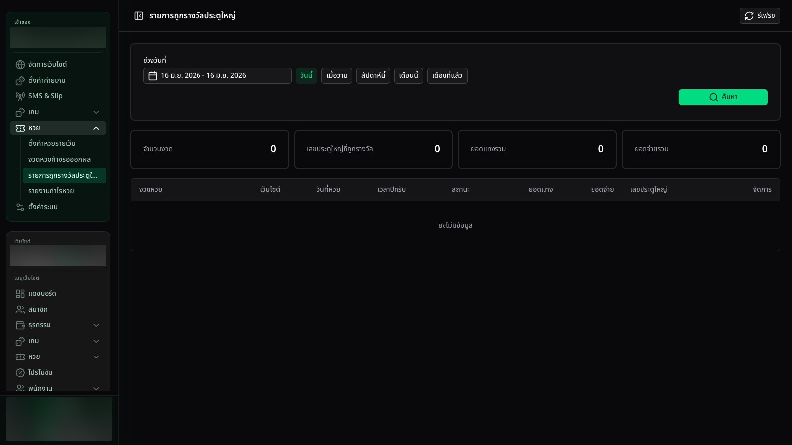The height and width of the screenshot is (445, 792).
Task: Click the ticket icon beside หวย in website menu
Action: (20, 357)
